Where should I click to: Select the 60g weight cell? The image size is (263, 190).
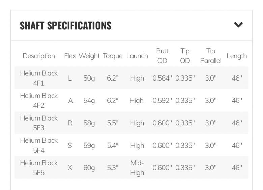89,168
